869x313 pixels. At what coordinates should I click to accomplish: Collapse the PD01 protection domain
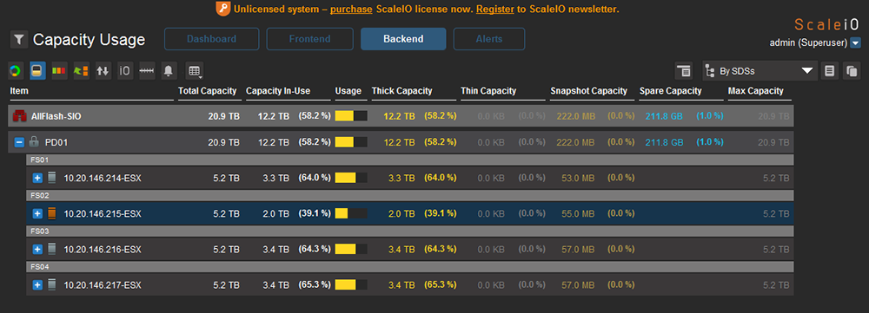point(19,143)
